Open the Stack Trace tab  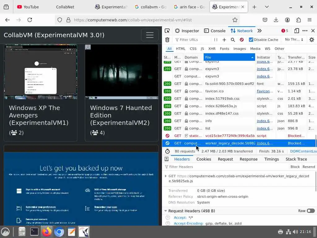pyautogui.click(x=296, y=159)
